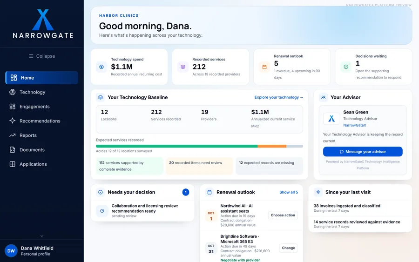Screen dimensions: 419x262
Task: Click the Collapse hamburger icon
Action: click(31, 56)
